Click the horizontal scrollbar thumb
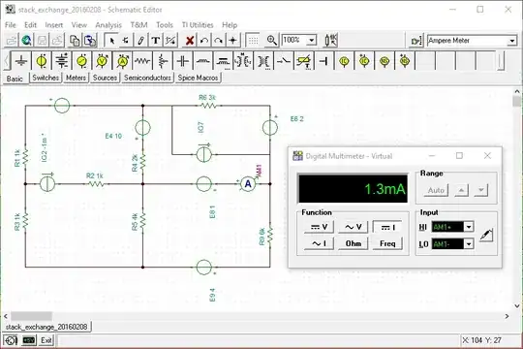The width and height of the screenshot is (523, 349). point(31,316)
